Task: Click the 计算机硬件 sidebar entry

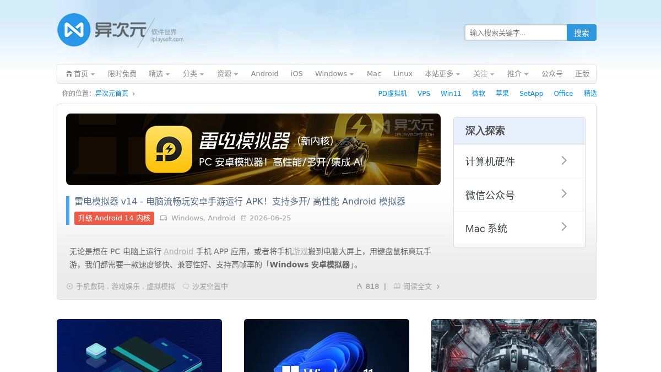Action: tap(519, 161)
